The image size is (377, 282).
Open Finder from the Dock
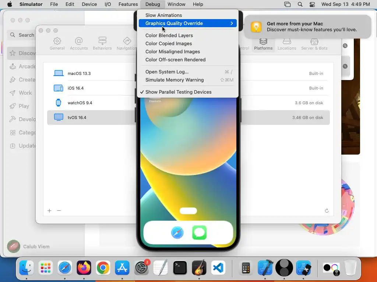pyautogui.click(x=26, y=268)
